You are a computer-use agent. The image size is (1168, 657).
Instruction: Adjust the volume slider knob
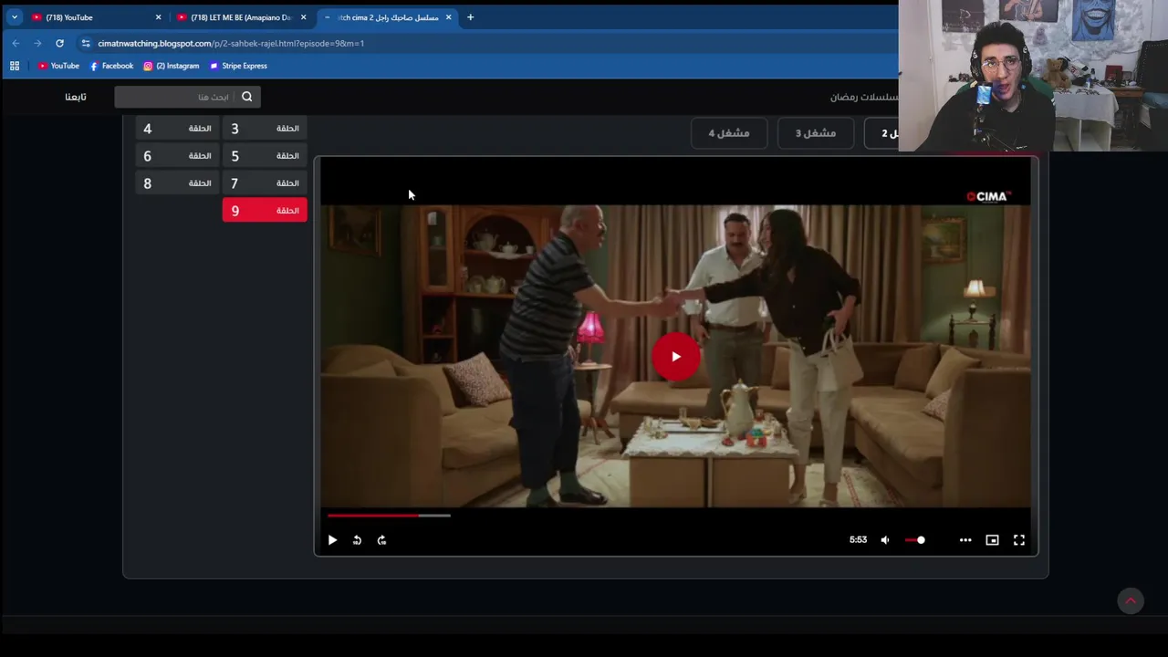[921, 540]
